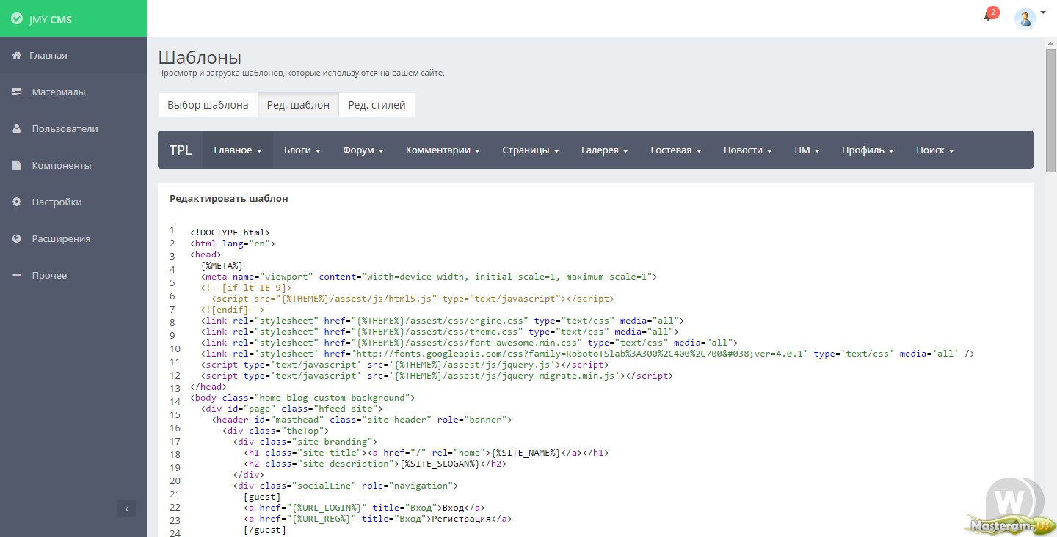This screenshot has height=537, width=1057.
Task: Click the Материалы sidebar icon
Action: click(x=16, y=92)
